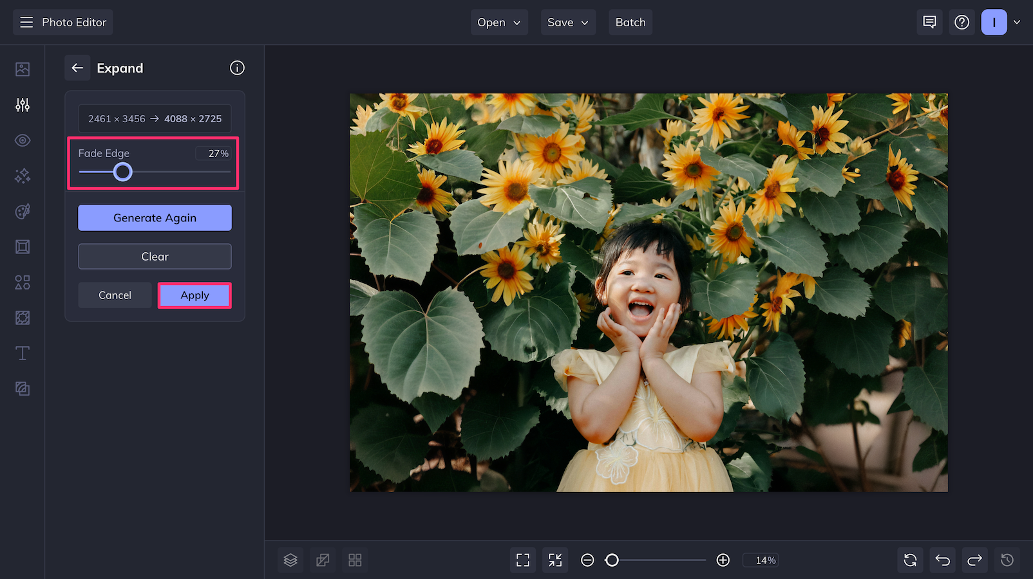Screen dimensions: 1033x579
Task: Open the color palette effects tool
Action: click(x=23, y=211)
